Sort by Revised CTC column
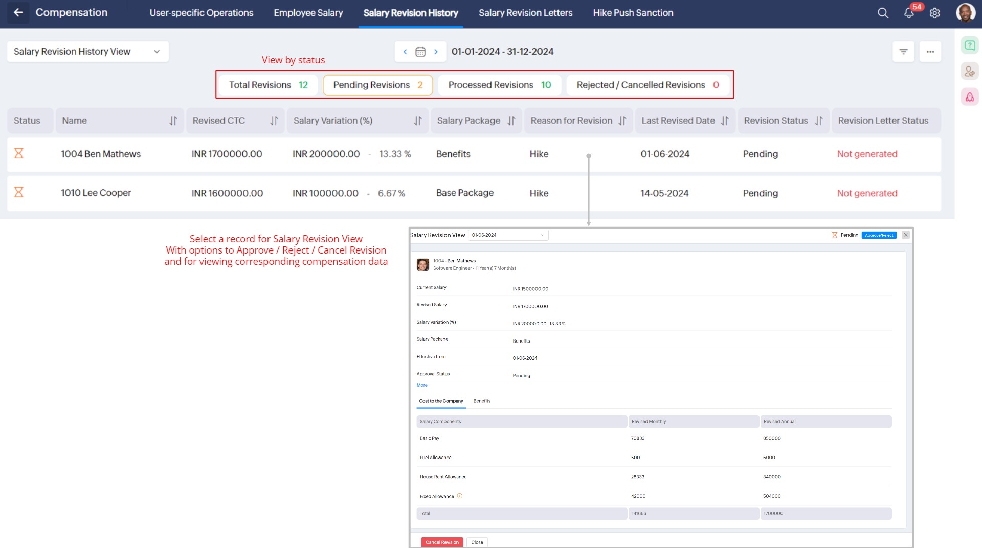 274,121
